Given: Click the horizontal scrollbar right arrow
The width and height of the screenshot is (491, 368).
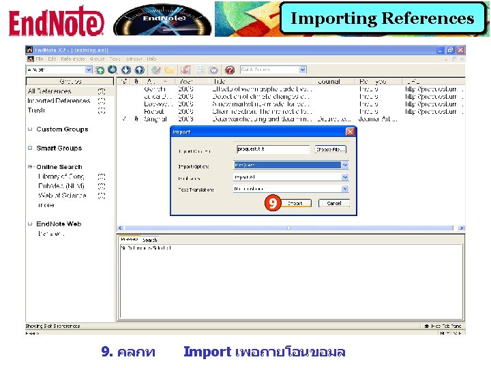Looking at the screenshot, I should [x=461, y=228].
